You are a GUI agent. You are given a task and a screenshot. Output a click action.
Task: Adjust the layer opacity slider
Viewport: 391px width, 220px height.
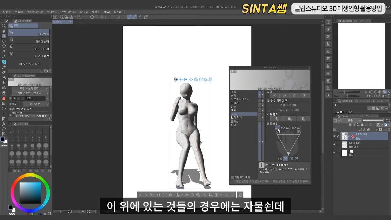[373, 121]
